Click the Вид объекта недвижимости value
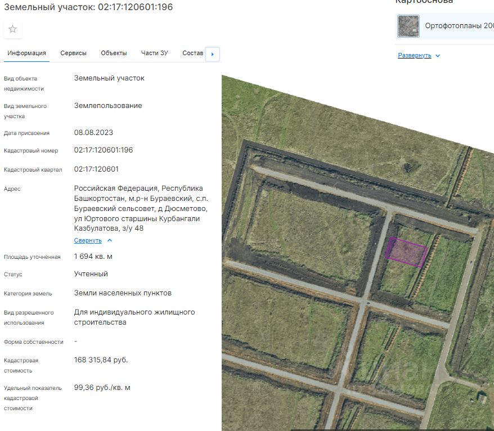494x431 pixels. click(x=109, y=78)
